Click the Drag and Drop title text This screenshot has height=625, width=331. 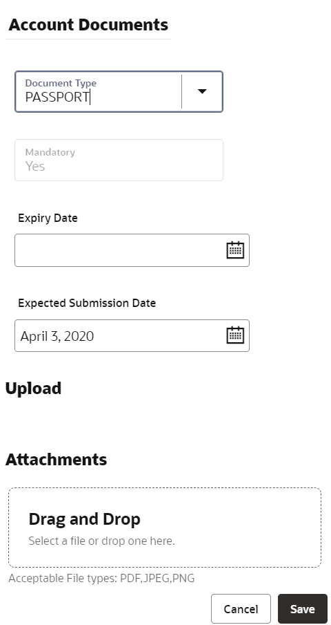[84, 519]
